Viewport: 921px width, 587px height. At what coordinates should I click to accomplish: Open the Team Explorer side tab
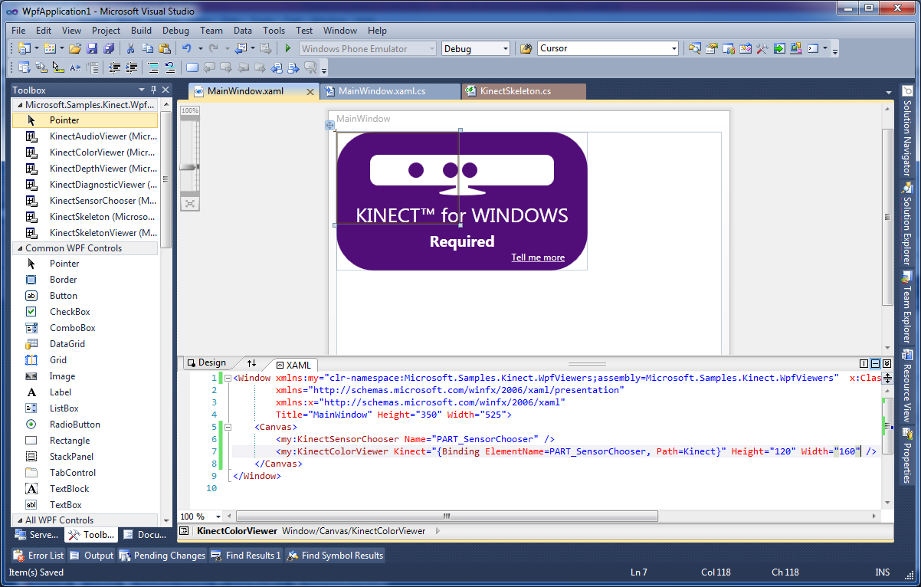tap(907, 307)
